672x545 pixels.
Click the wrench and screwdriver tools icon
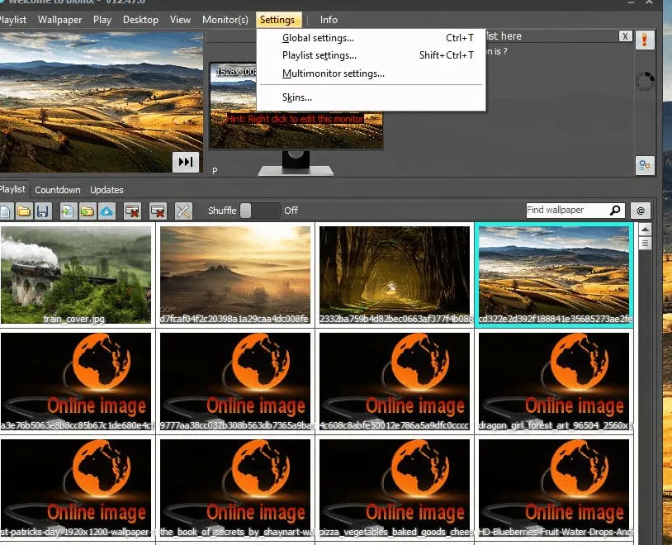(183, 211)
